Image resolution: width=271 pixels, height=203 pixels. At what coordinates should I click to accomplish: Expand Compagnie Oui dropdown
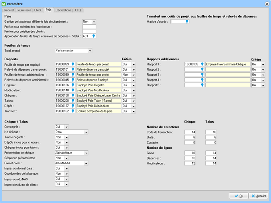[x=67, y=127]
